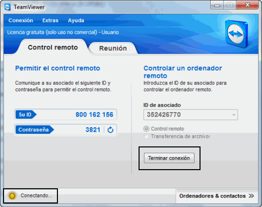Switch to the Control remoto tab
The image size is (262, 207).
(53, 47)
